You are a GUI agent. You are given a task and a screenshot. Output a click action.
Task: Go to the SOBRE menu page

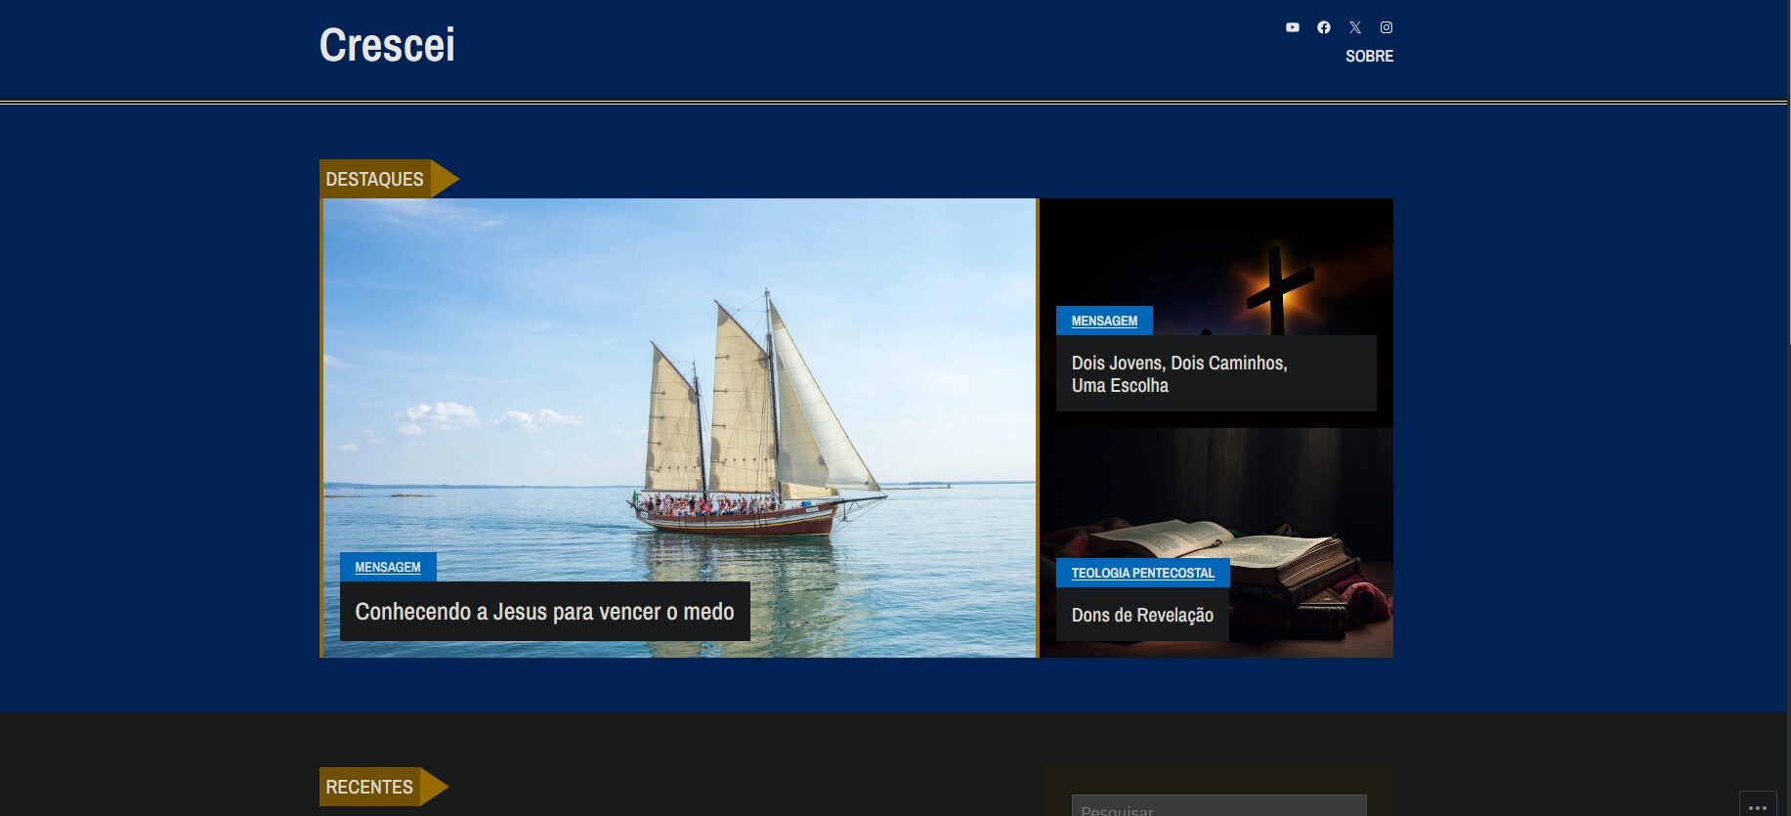(1369, 57)
